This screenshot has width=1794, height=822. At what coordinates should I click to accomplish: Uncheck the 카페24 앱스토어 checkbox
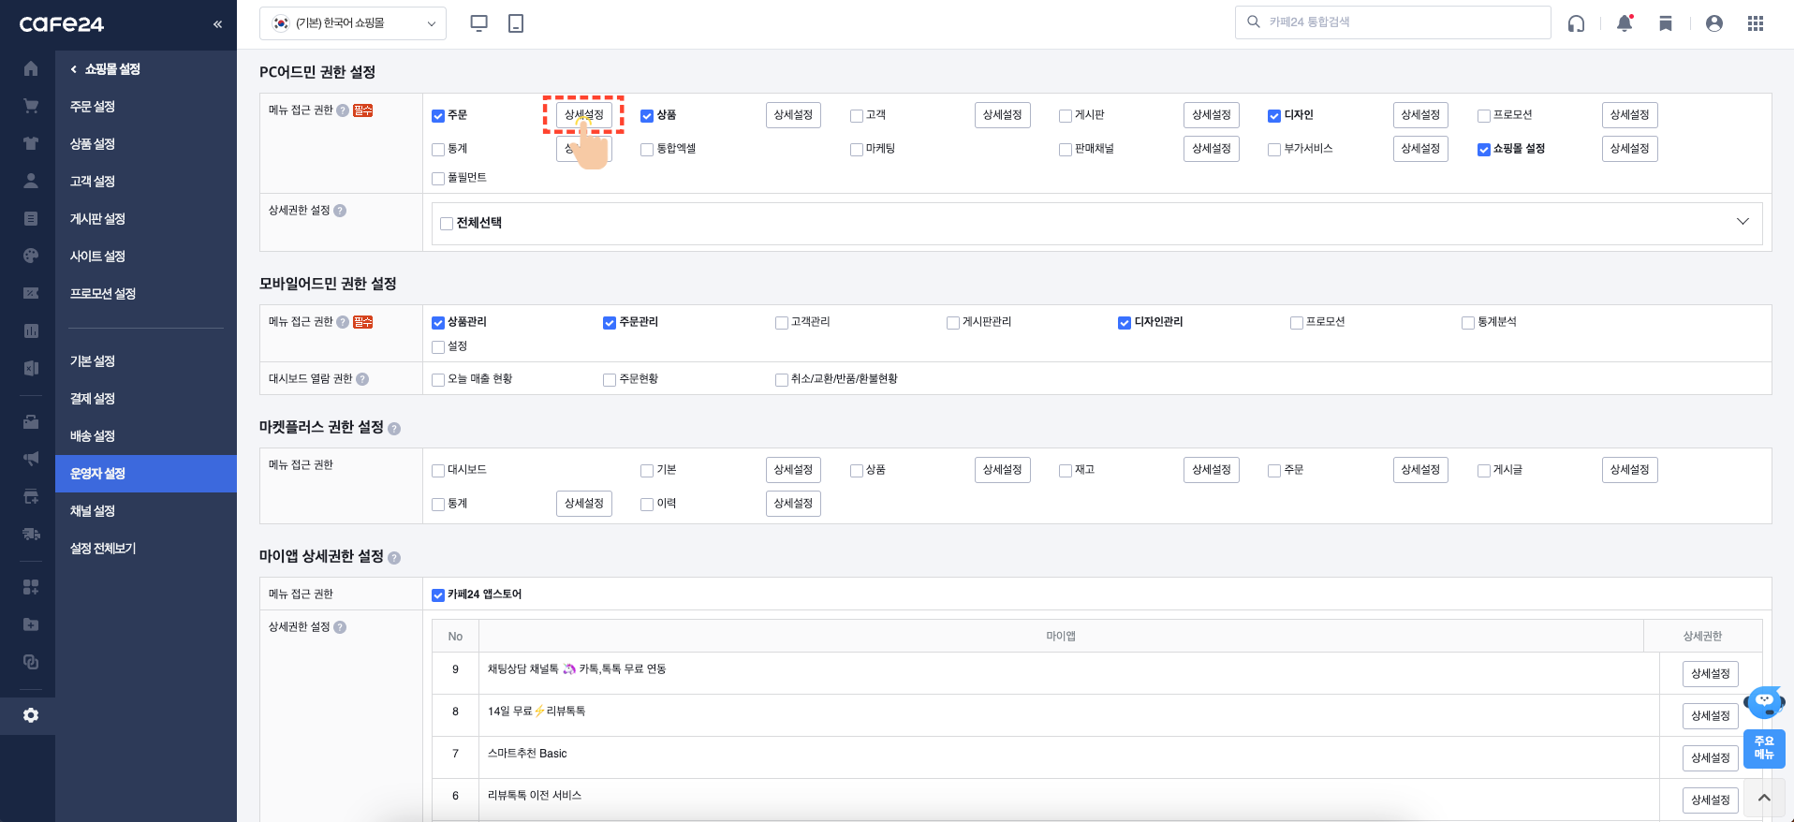click(x=438, y=595)
